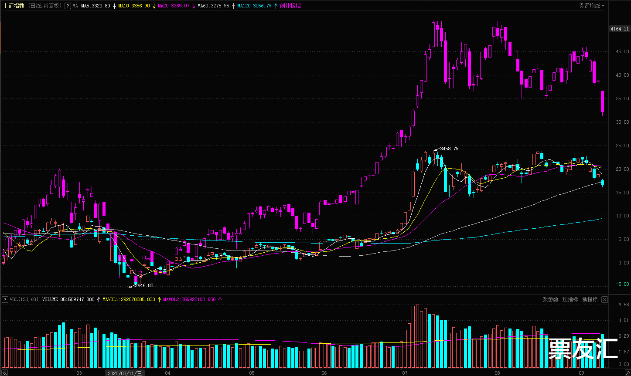Click the VOLUME:351509747.000 readout
The height and width of the screenshot is (376, 631).
(68, 299)
